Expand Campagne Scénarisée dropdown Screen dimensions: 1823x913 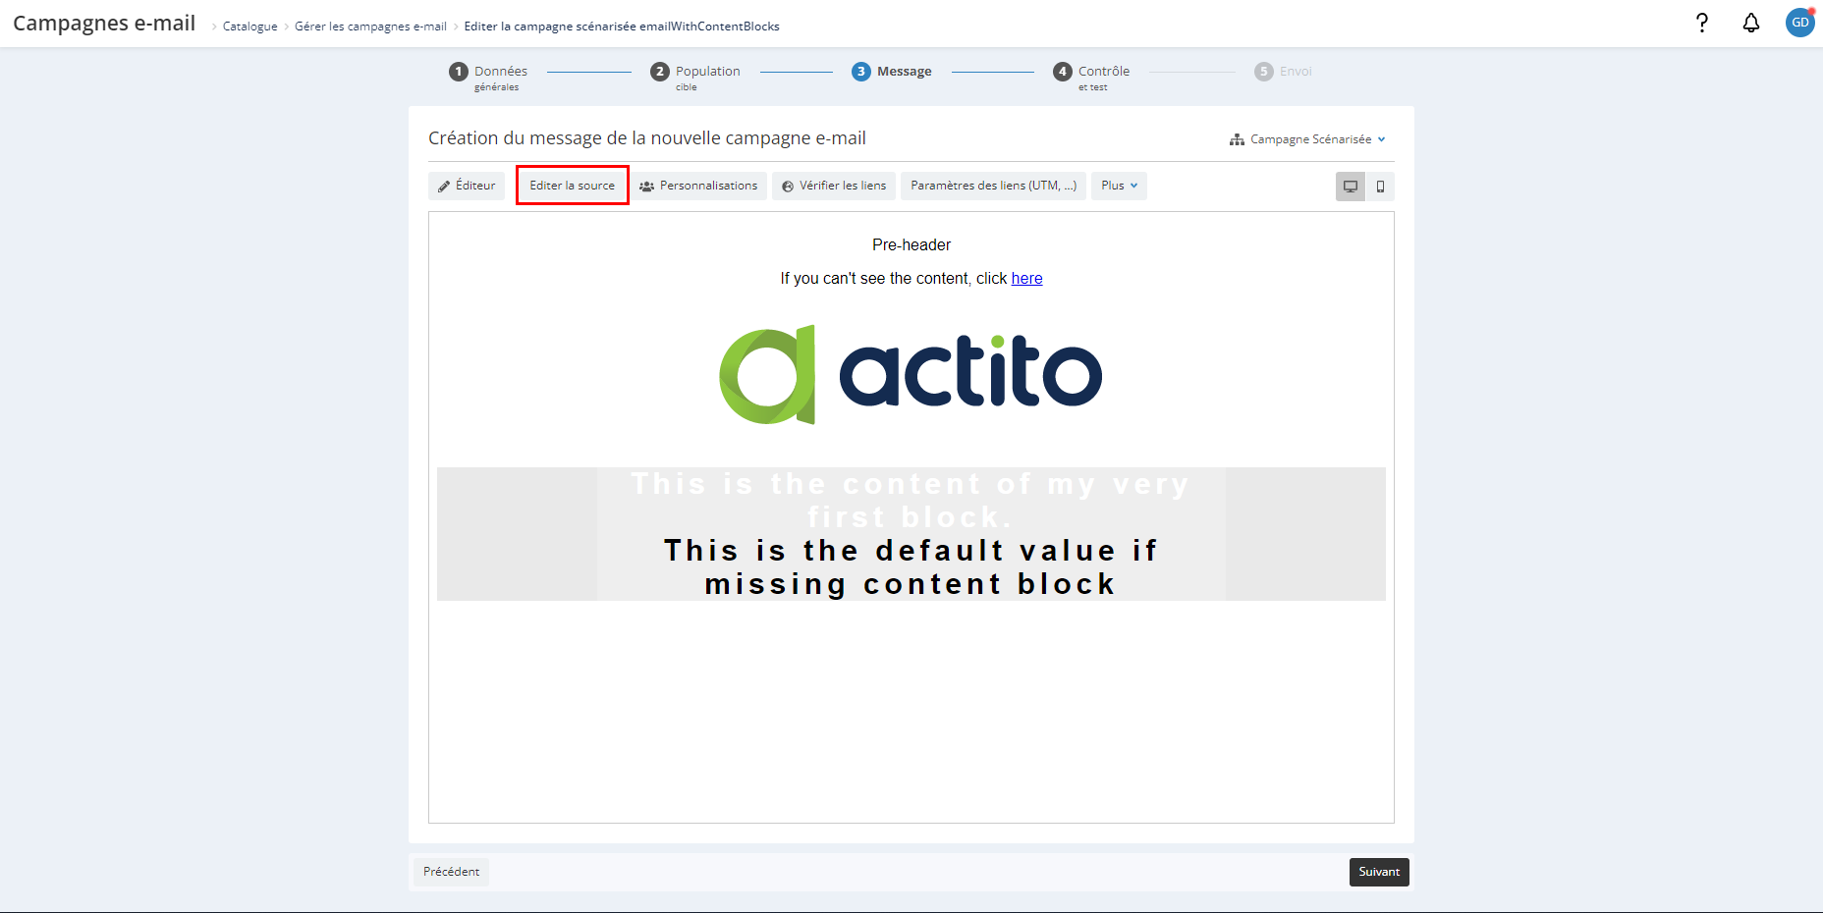[1307, 139]
